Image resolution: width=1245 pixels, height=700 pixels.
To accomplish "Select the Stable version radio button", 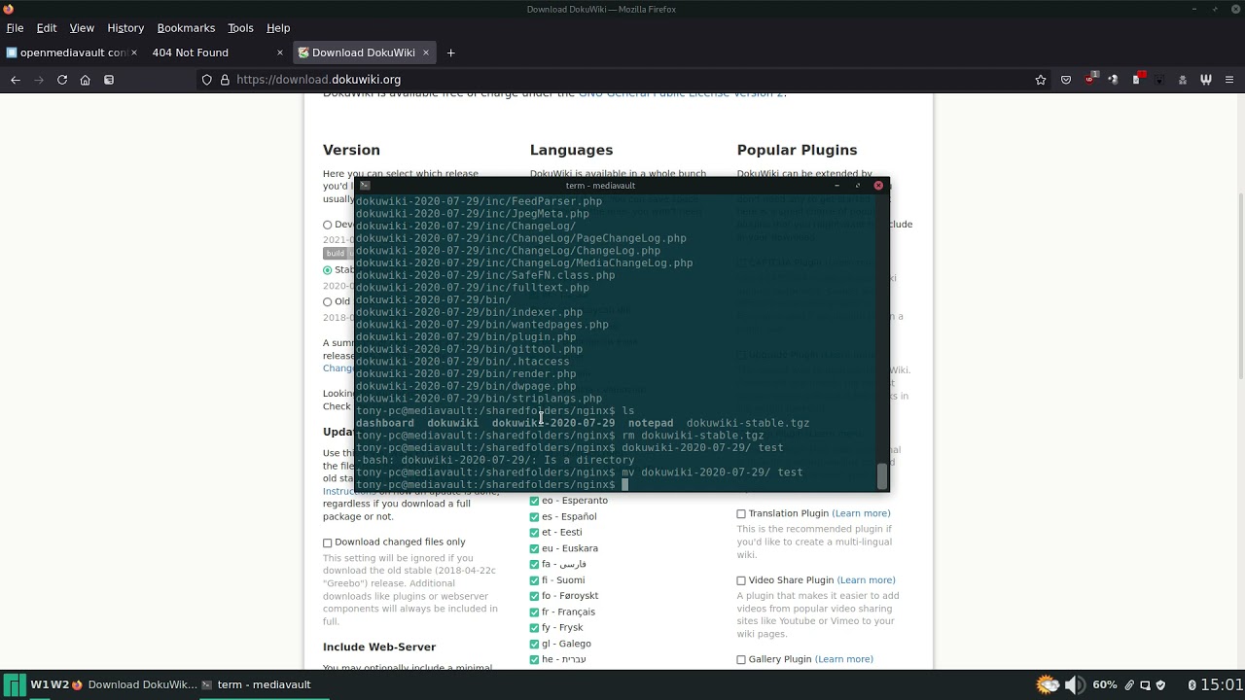I will coord(328,270).
